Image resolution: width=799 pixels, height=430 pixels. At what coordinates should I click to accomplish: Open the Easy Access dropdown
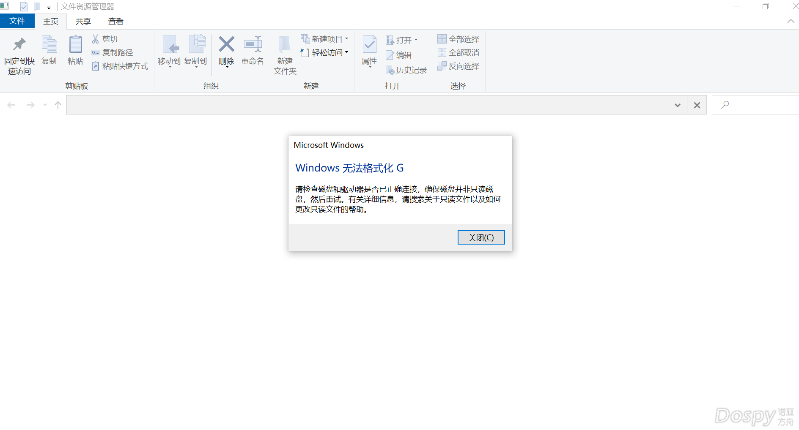tap(324, 52)
